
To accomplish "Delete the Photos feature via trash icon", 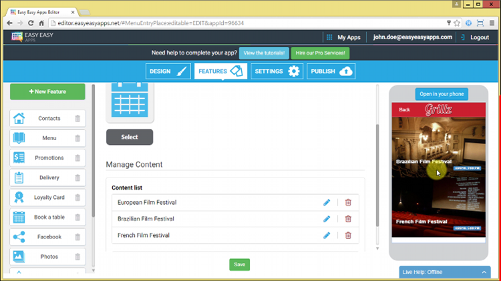I will tap(77, 257).
